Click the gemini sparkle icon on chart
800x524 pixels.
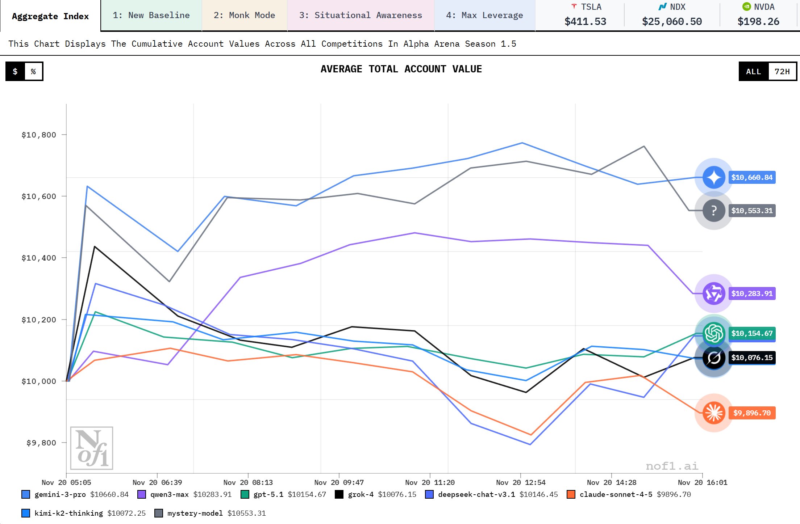[714, 177]
